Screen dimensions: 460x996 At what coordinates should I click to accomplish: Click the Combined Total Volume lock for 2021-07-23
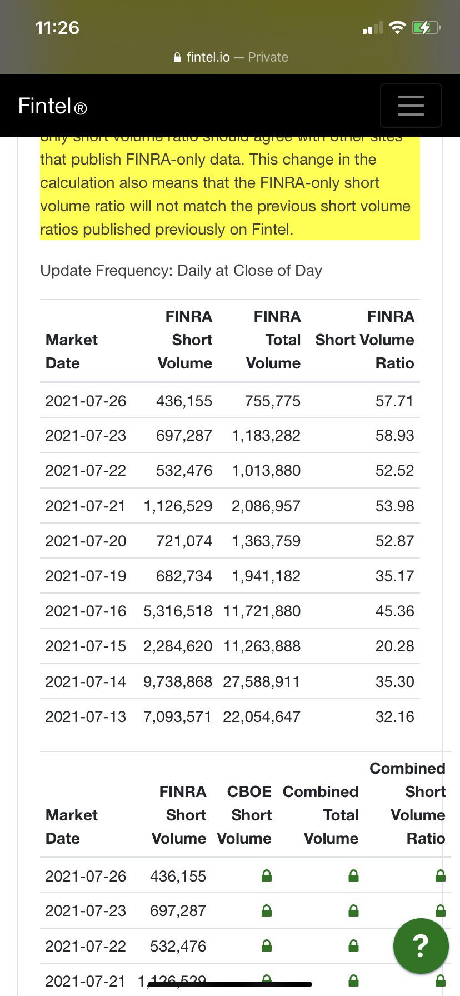[x=353, y=911]
